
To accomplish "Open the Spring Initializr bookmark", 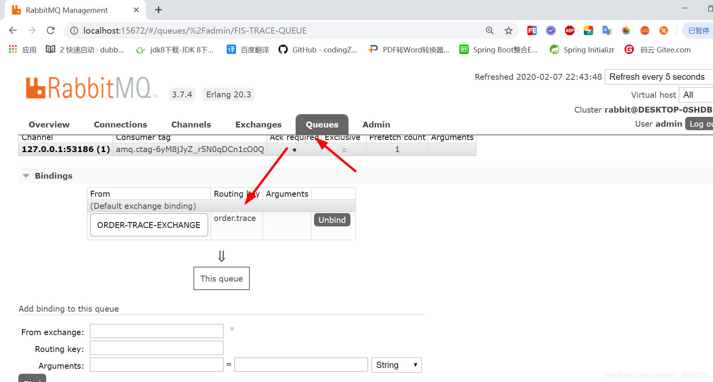I will pos(582,50).
